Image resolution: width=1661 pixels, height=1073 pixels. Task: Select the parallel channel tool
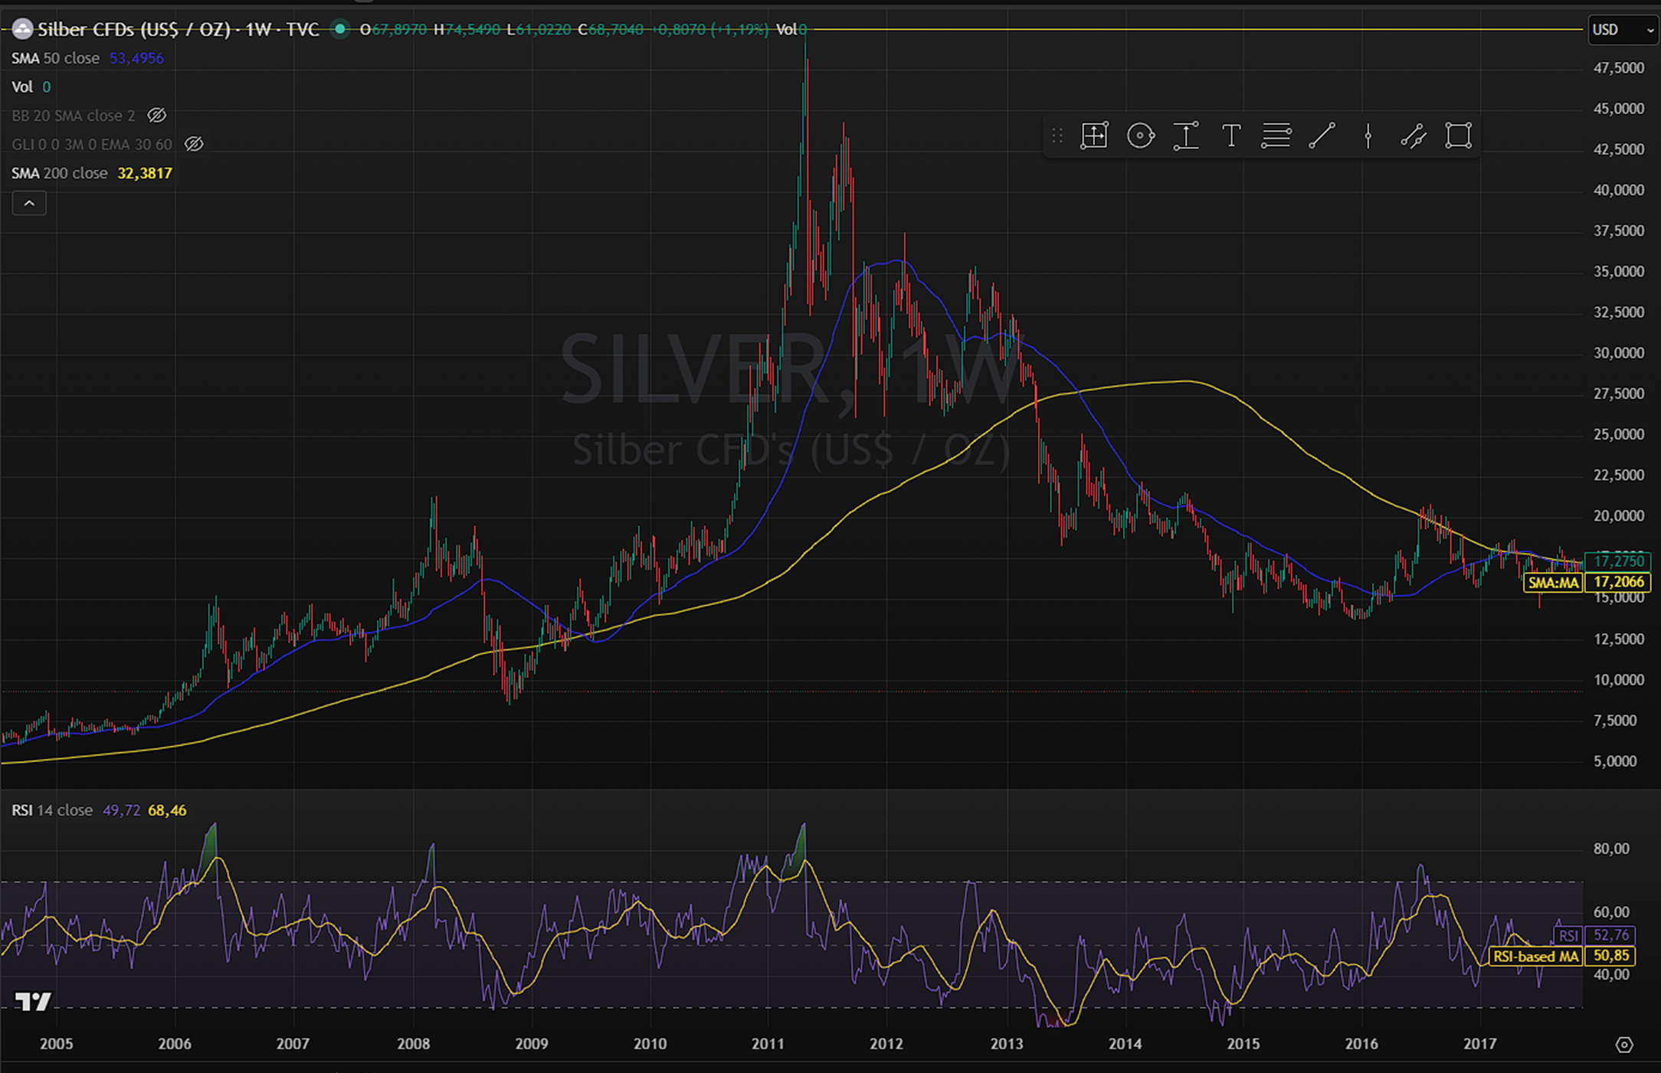click(x=1413, y=136)
